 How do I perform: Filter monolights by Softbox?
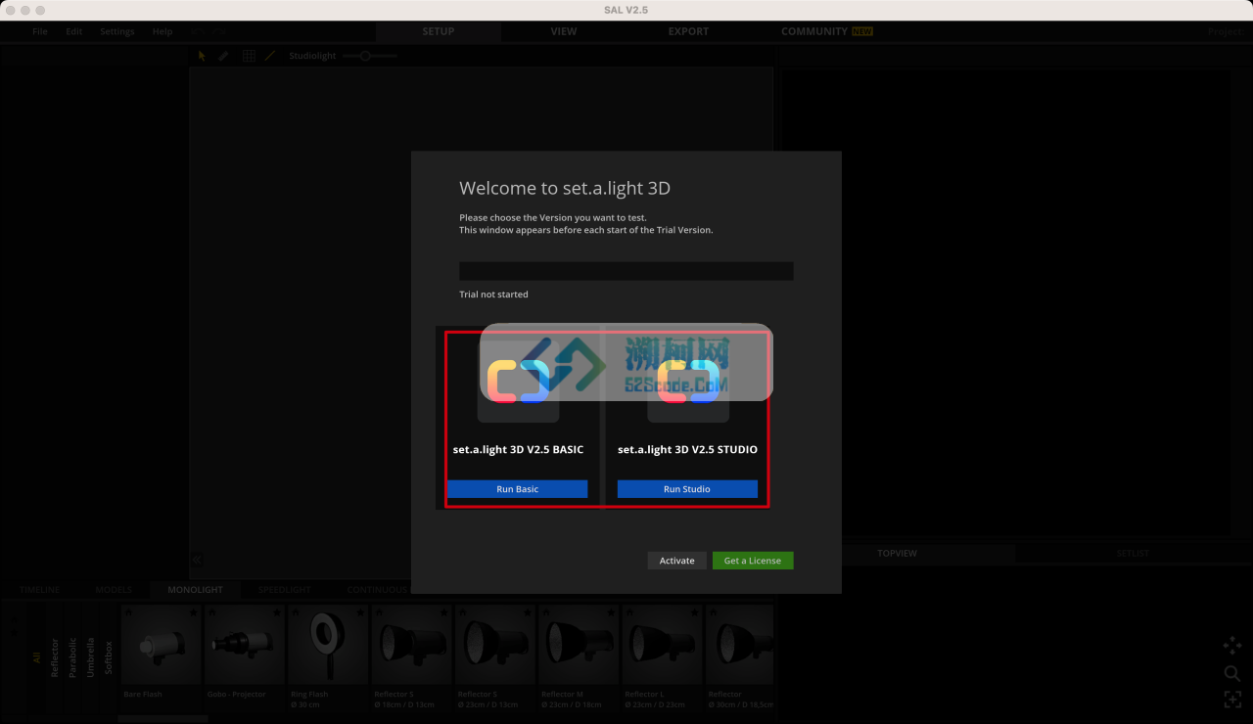(109, 658)
